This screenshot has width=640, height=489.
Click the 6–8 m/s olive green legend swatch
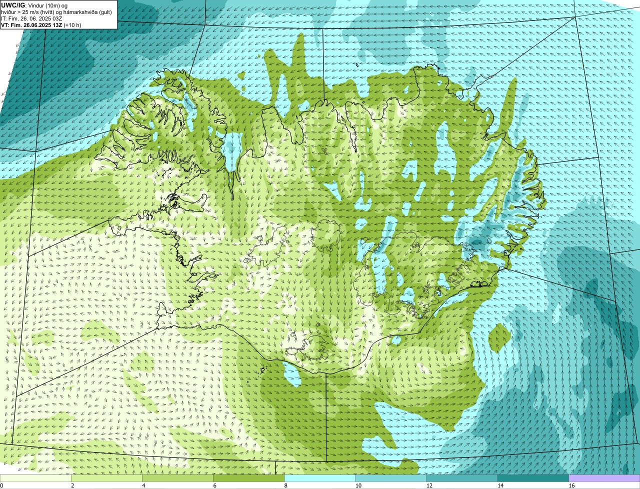(x=249, y=478)
